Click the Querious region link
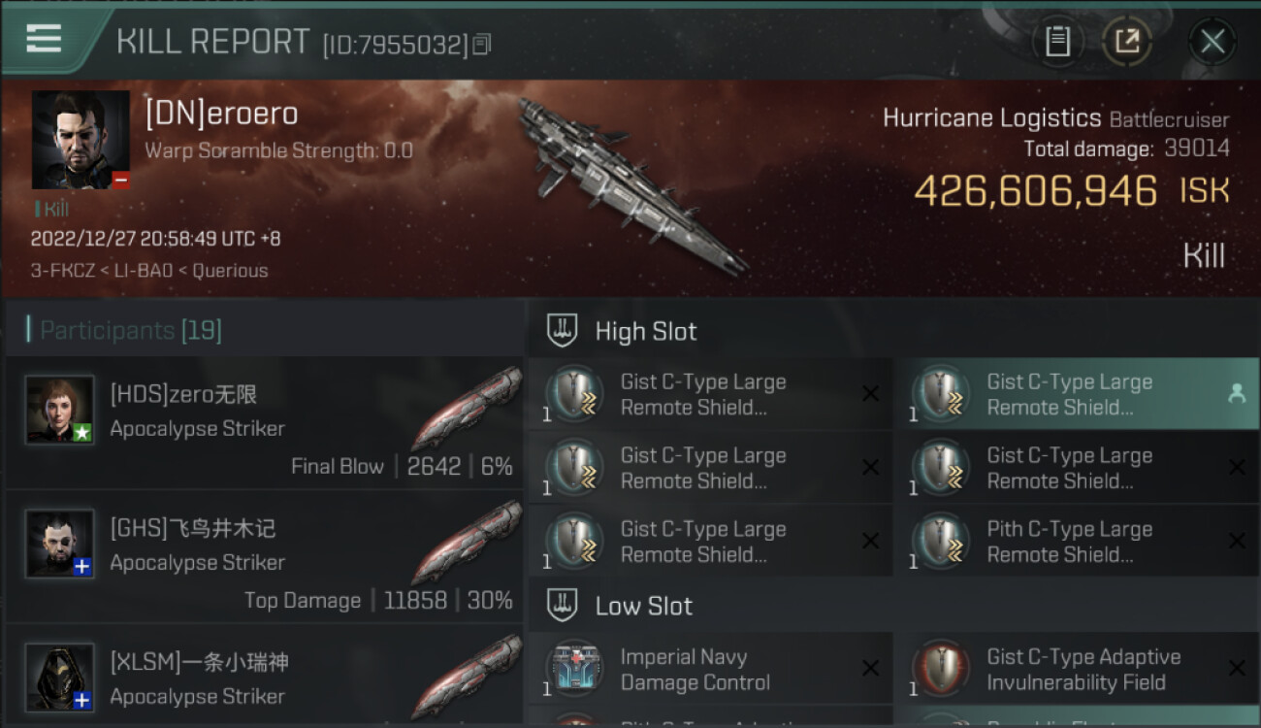 click(x=230, y=271)
